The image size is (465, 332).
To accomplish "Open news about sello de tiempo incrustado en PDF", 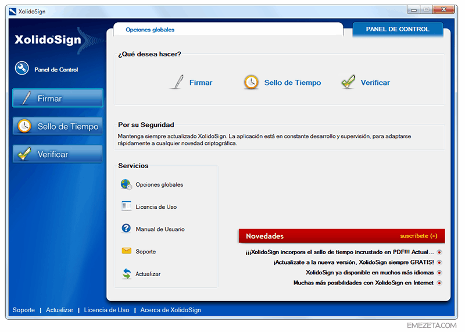I will (339, 252).
